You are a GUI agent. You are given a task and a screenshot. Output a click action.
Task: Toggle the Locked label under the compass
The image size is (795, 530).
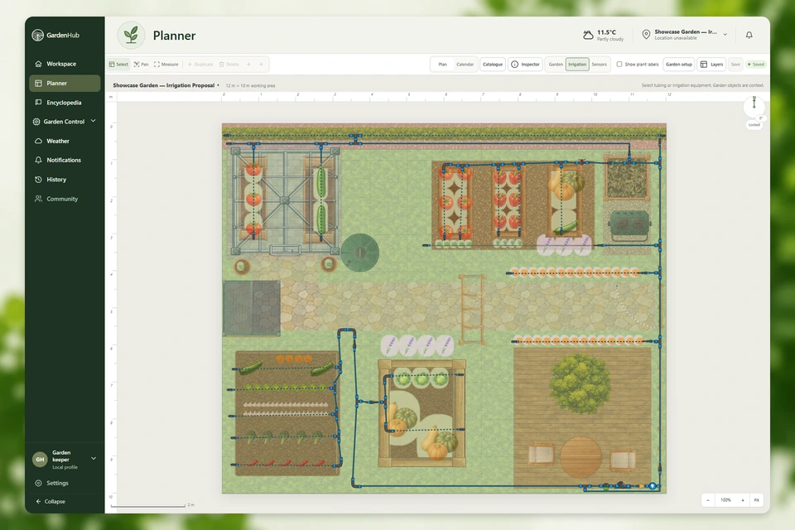point(754,125)
